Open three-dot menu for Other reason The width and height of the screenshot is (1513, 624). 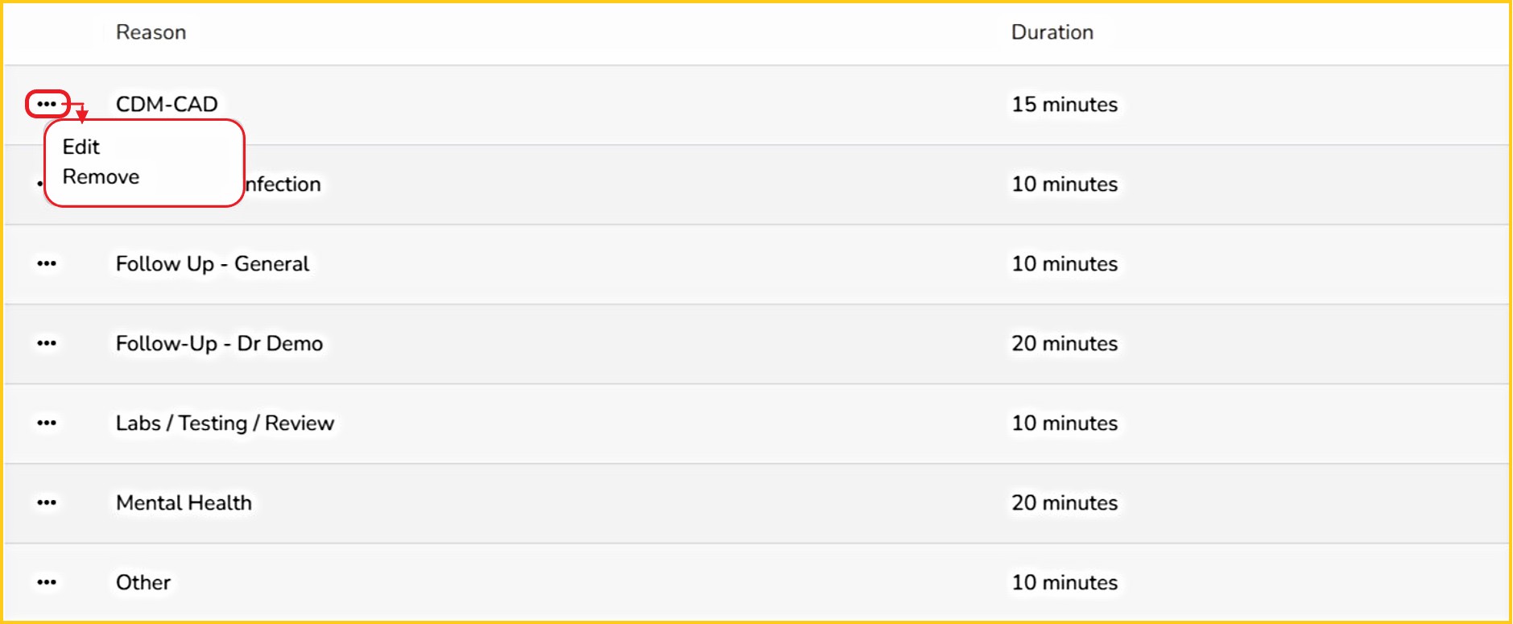[x=47, y=582]
